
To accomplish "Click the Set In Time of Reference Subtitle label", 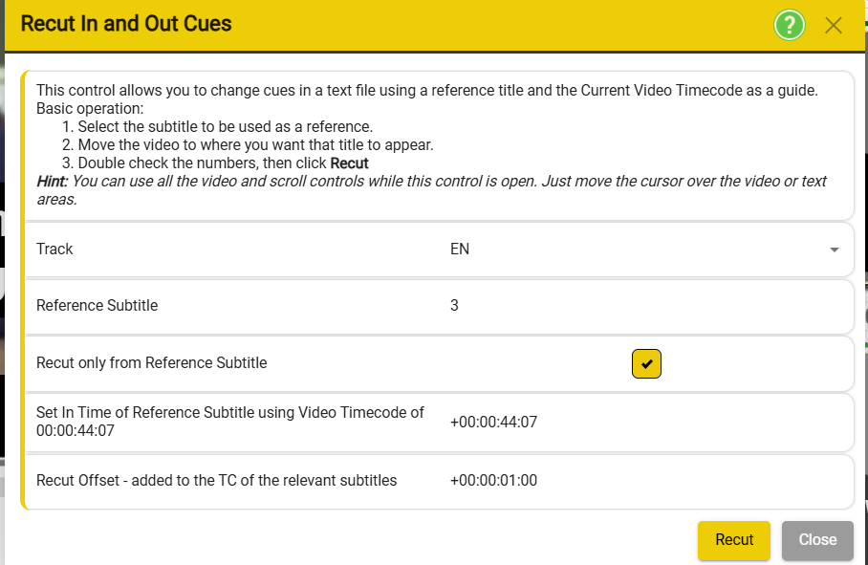I will 230,422.
